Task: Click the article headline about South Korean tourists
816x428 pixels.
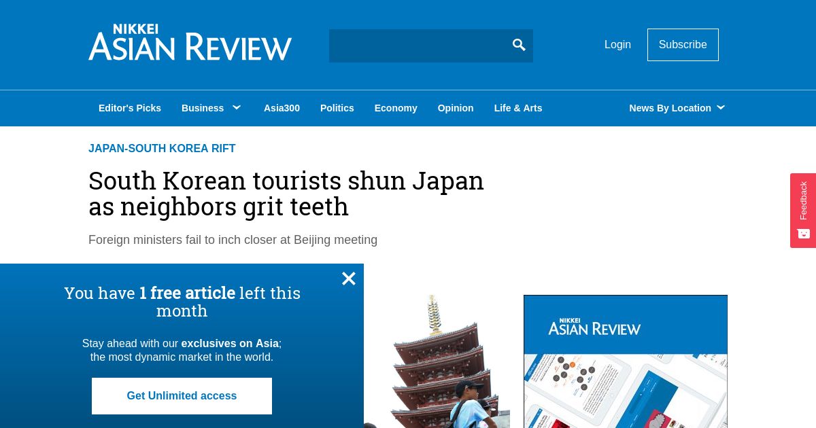Action: tap(286, 194)
